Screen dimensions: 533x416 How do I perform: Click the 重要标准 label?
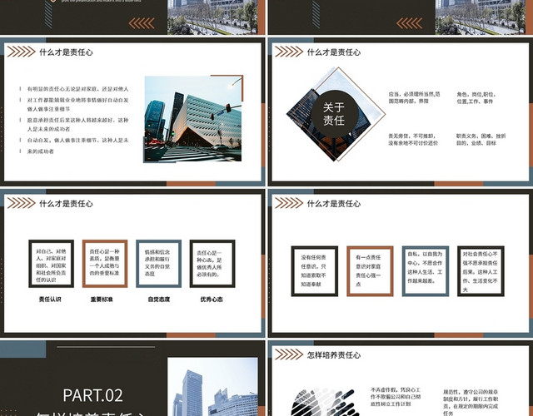coord(102,300)
